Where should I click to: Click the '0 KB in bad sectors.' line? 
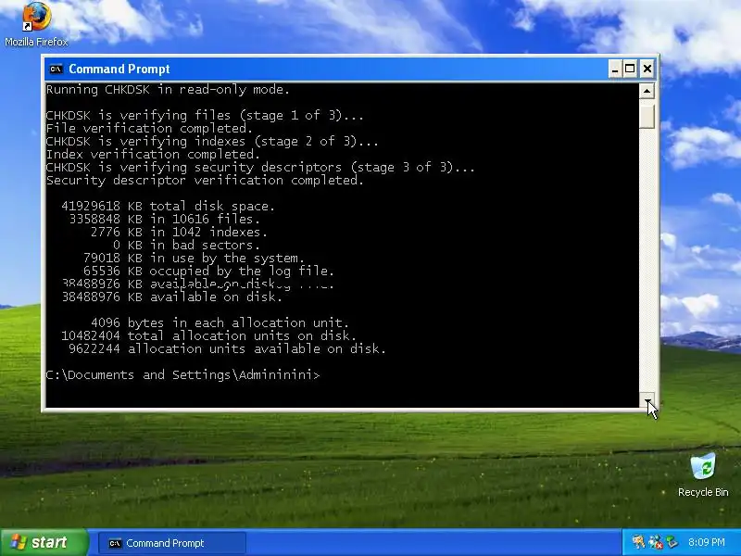tap(186, 245)
